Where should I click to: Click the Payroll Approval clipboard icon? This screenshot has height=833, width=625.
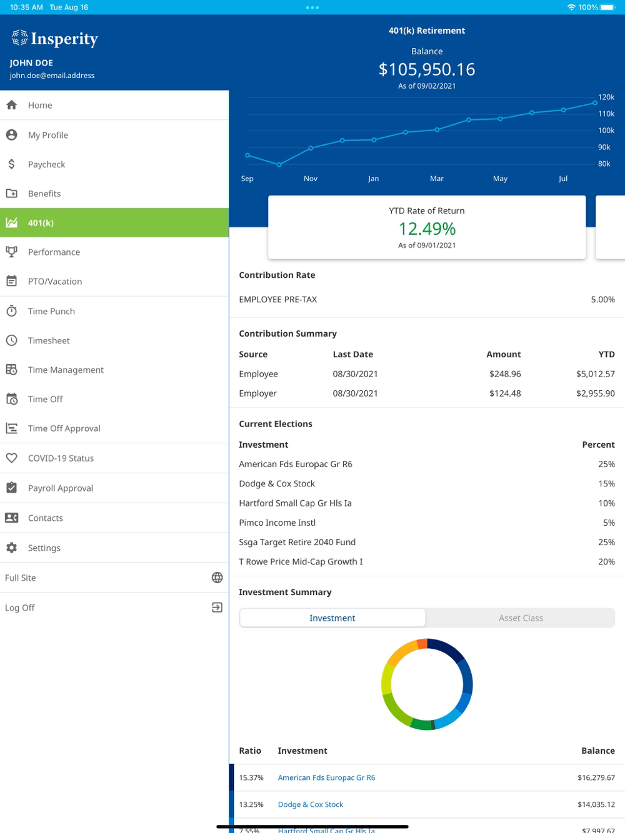pos(12,488)
